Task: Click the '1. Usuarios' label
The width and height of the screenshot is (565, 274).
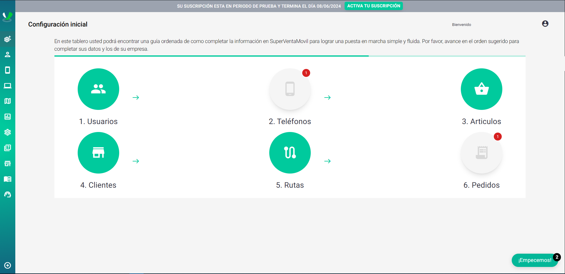Action: point(98,121)
